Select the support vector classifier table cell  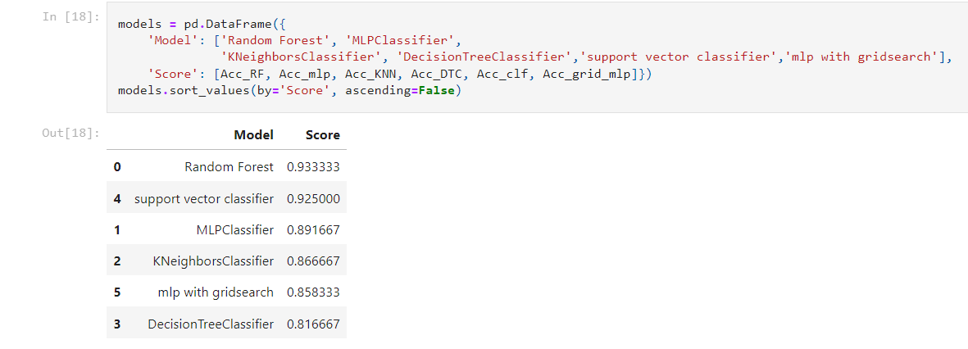tap(203, 198)
